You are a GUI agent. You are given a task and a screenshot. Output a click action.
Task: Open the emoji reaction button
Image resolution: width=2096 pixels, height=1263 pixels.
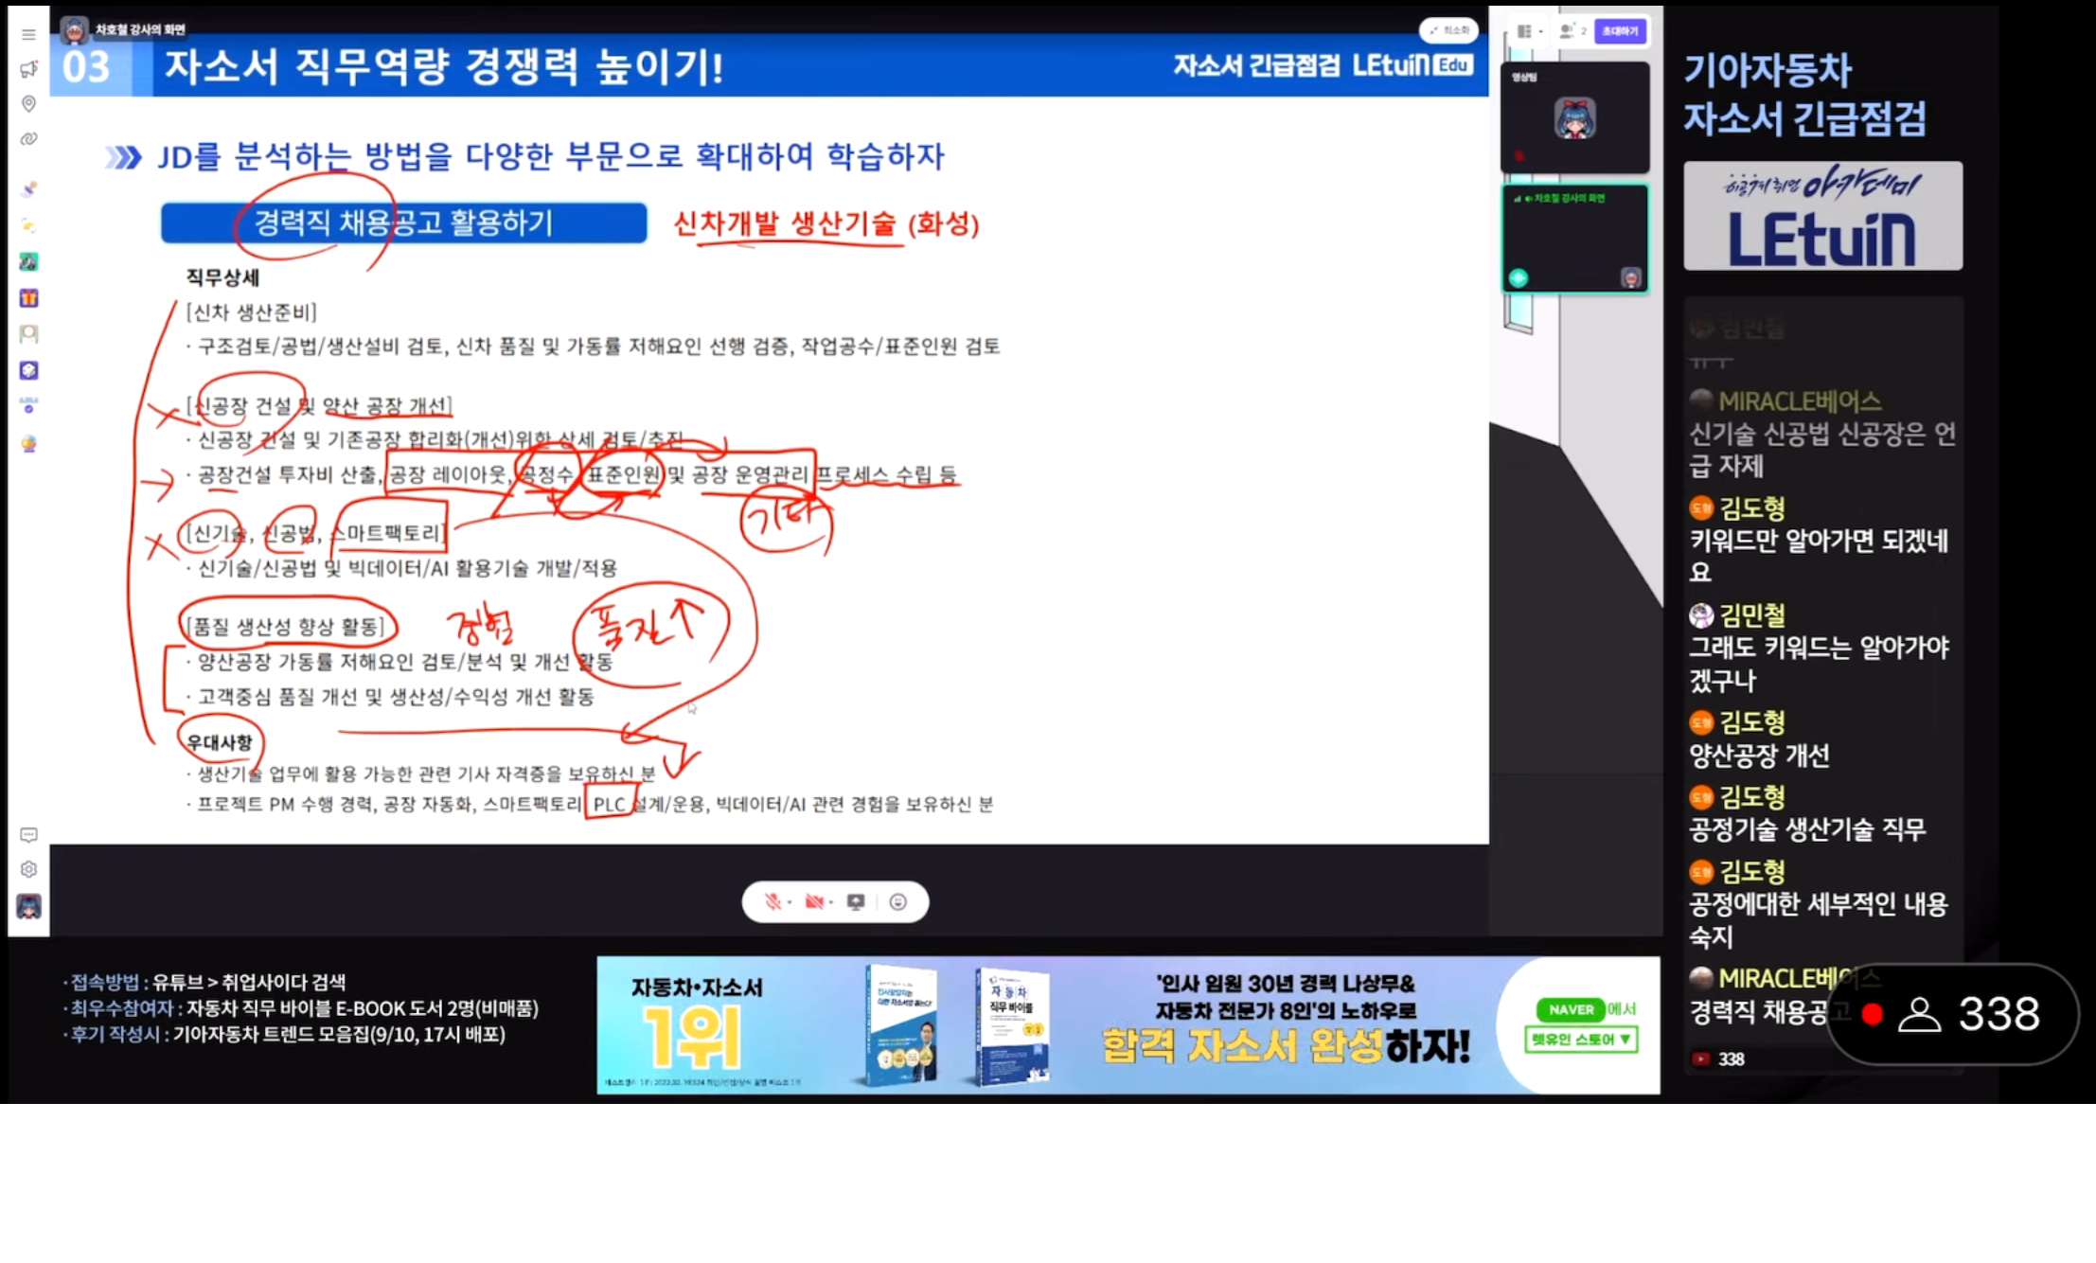coord(898,902)
